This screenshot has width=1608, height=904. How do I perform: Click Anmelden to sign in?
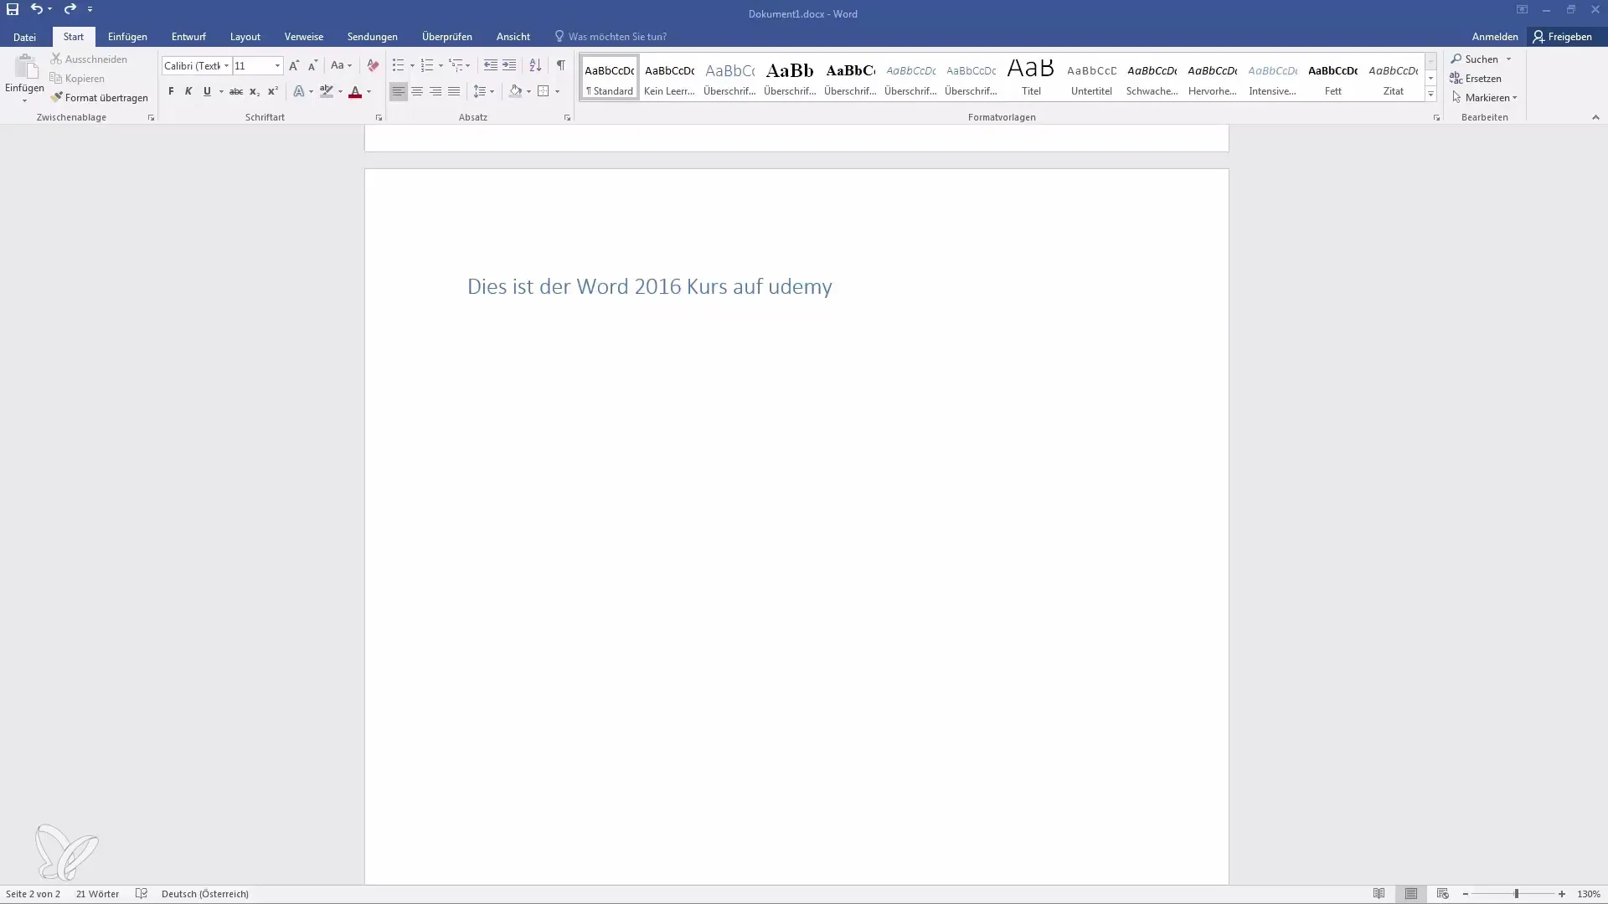pyautogui.click(x=1495, y=37)
